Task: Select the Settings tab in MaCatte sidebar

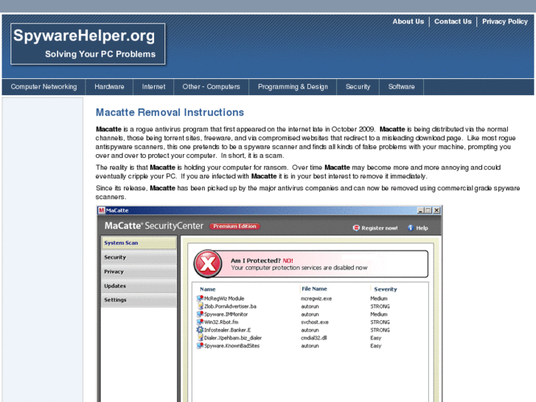Action: [139, 300]
